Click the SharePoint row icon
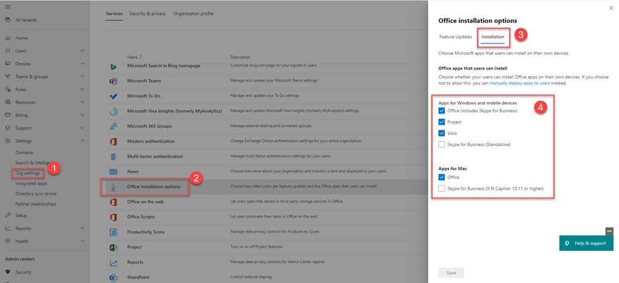This screenshot has height=283, width=619. pos(113,277)
